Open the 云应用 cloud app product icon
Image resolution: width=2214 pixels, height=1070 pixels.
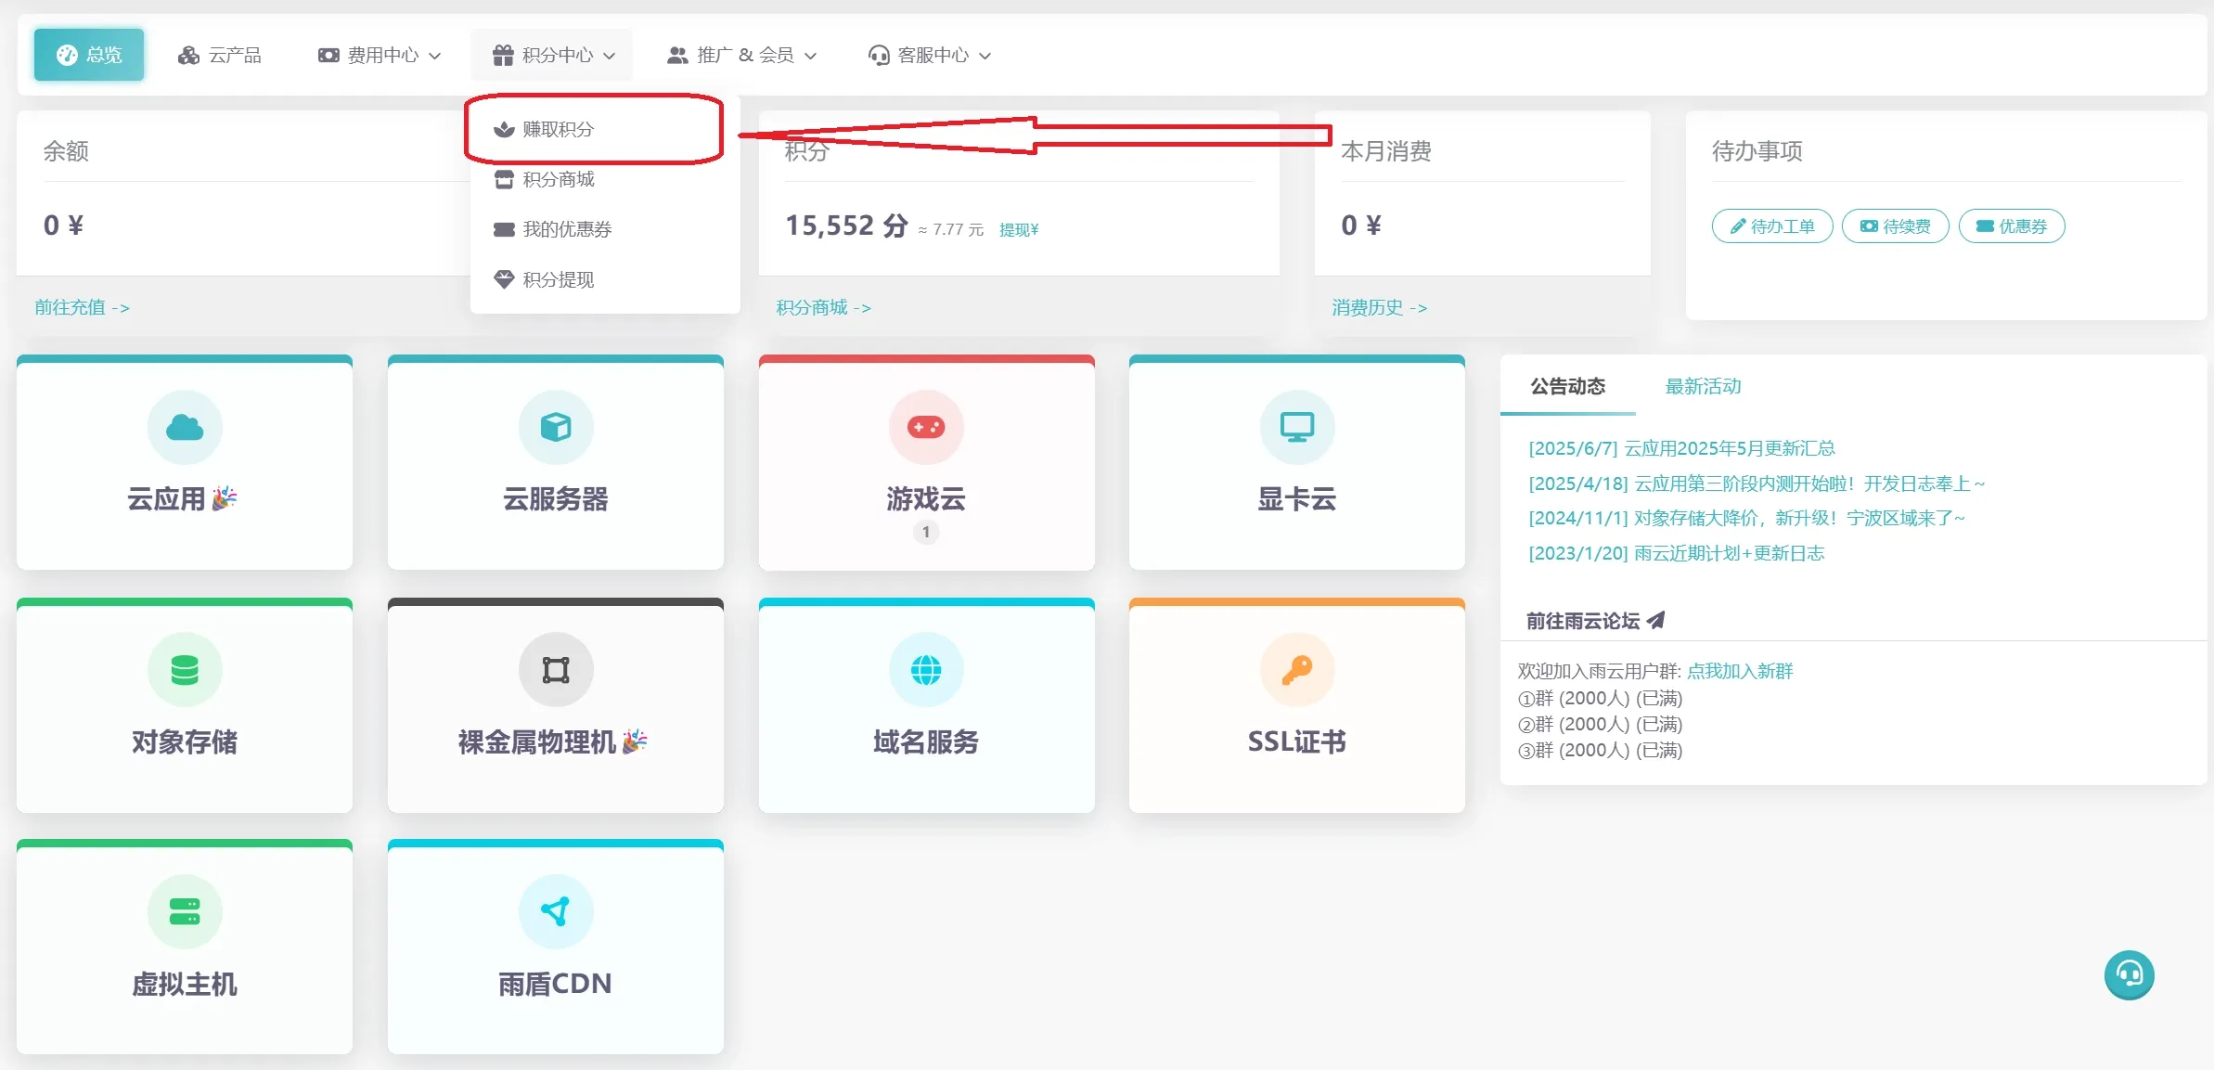(185, 427)
